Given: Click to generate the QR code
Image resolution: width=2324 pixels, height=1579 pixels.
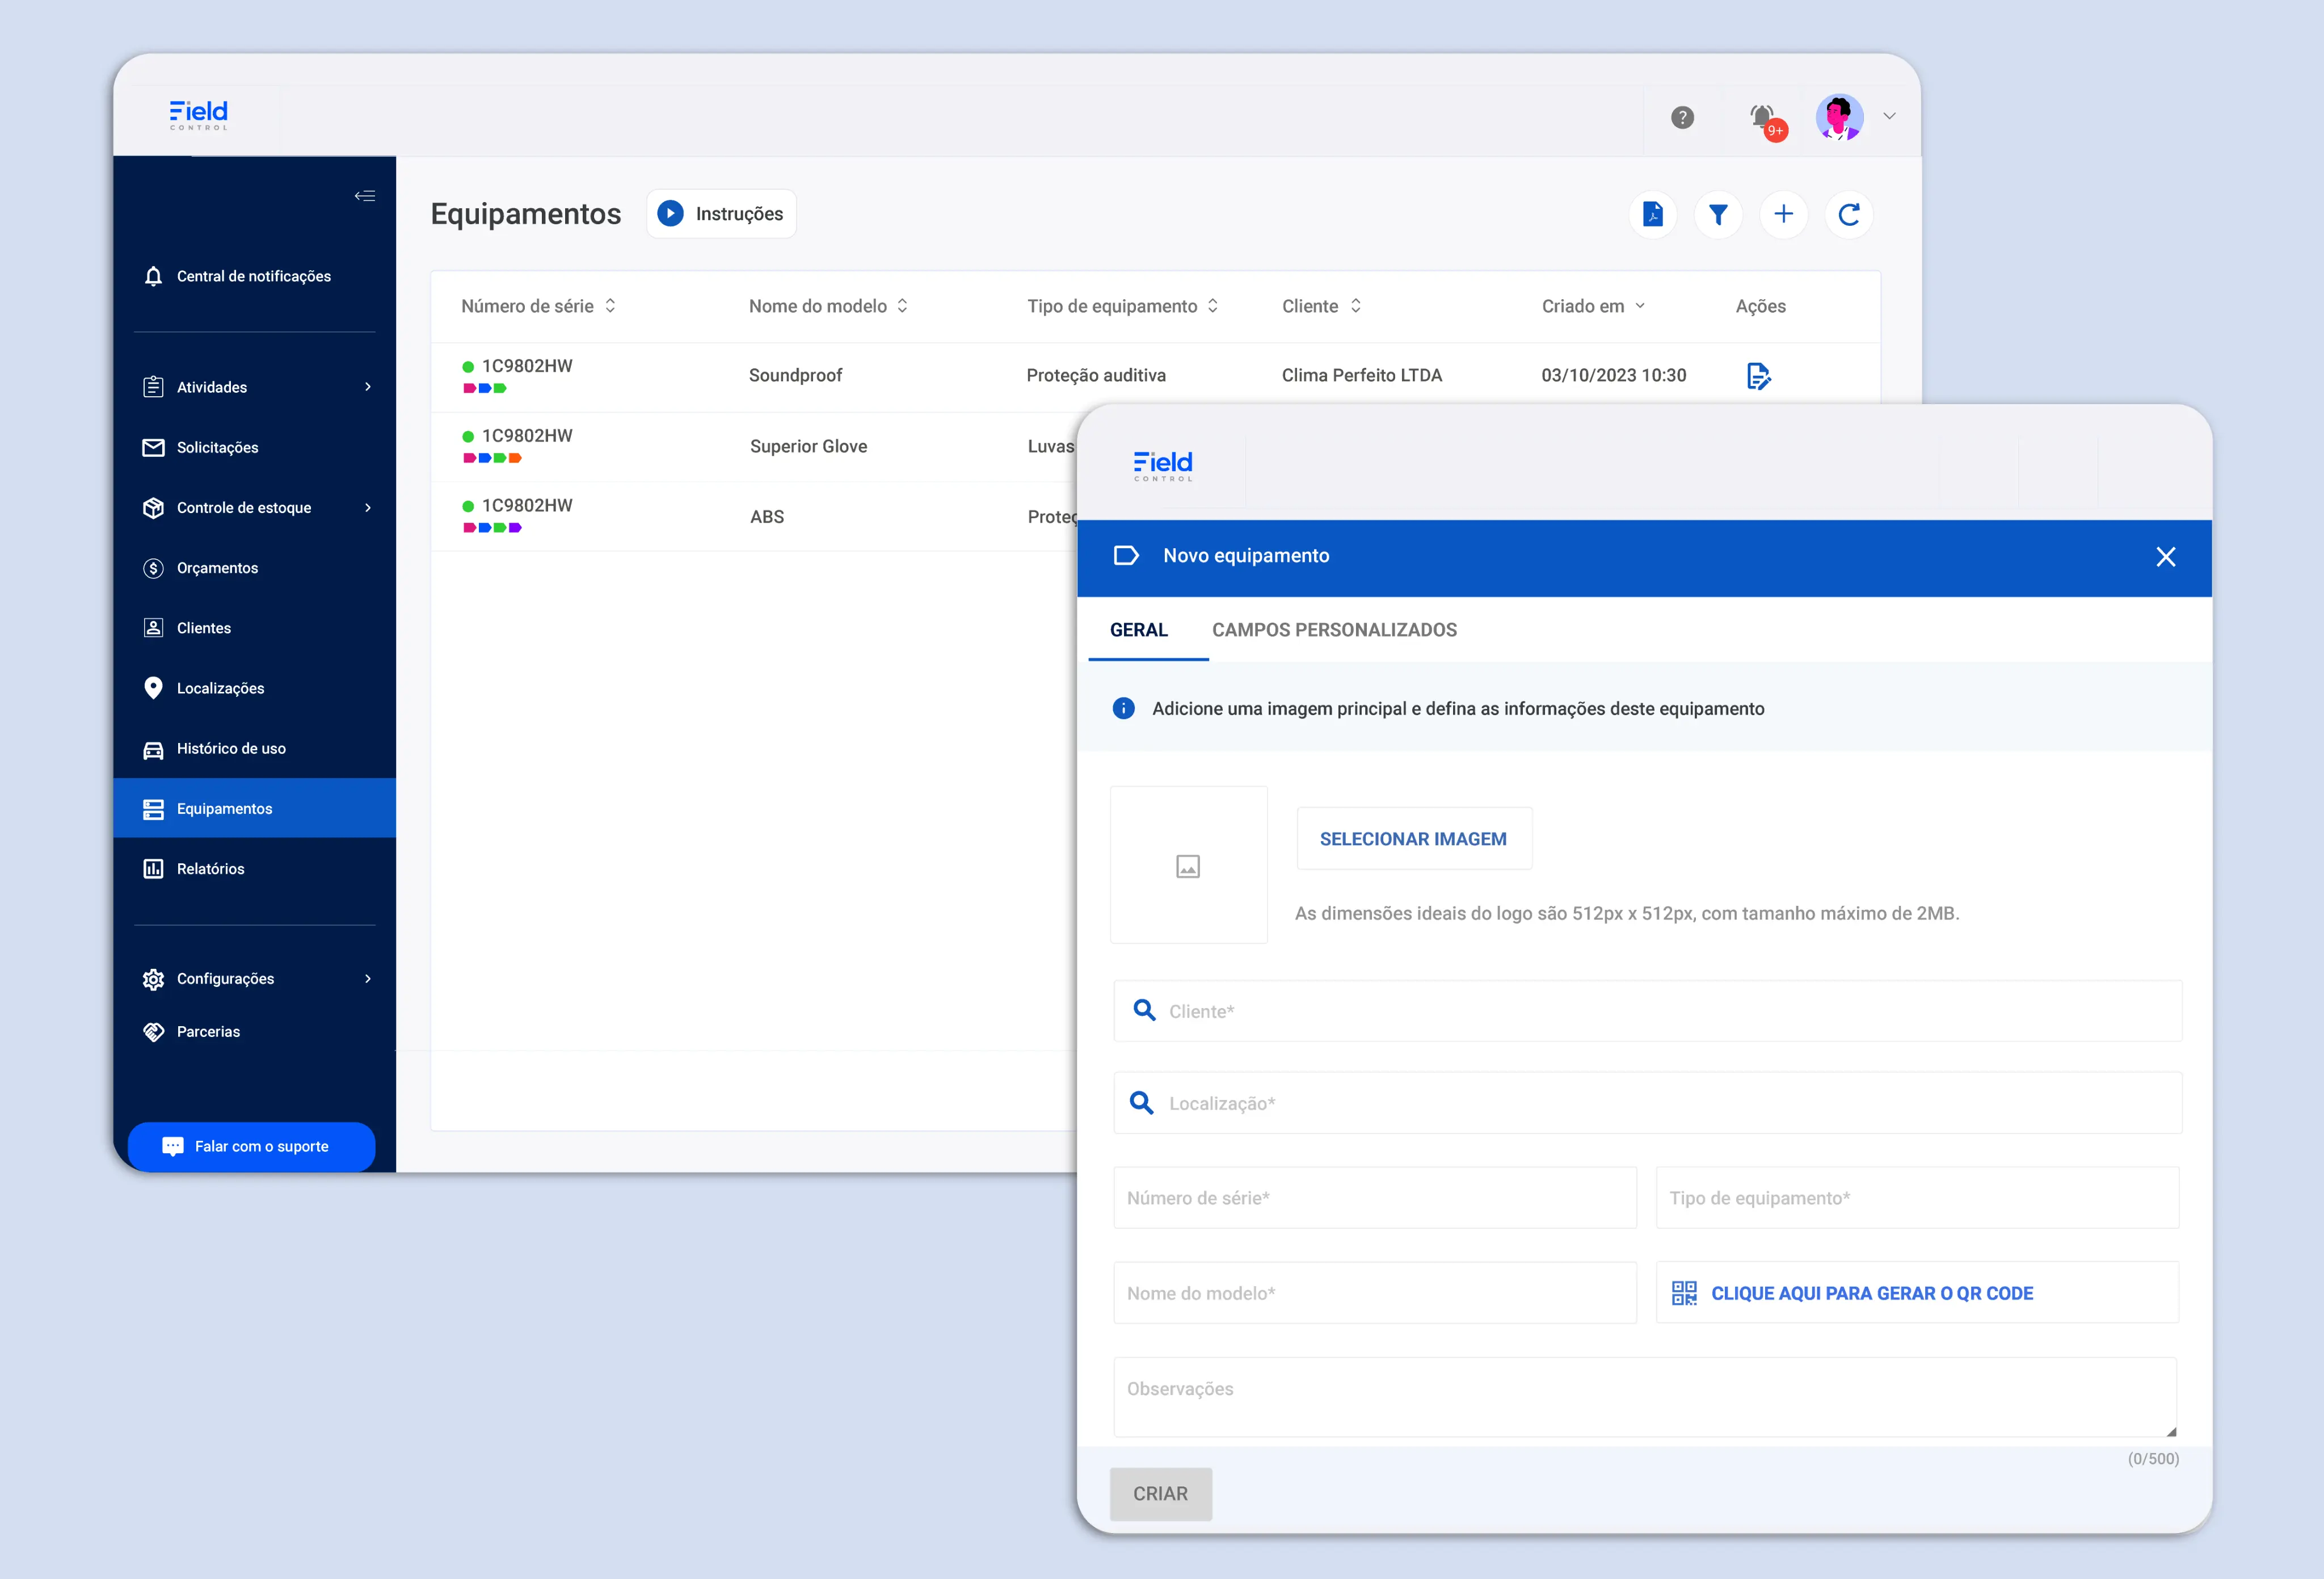Looking at the screenshot, I should tap(1917, 1294).
